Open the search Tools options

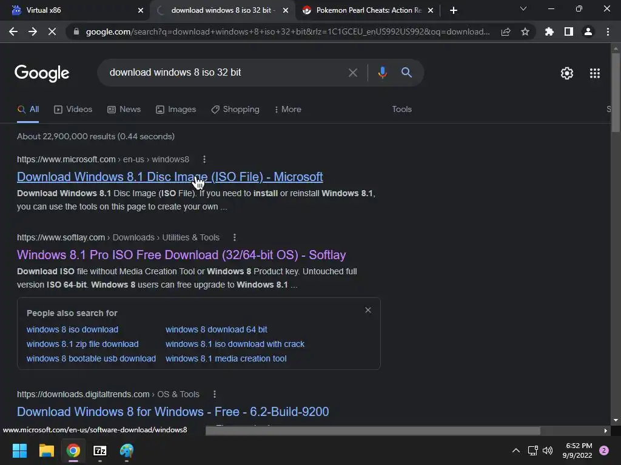click(x=401, y=110)
